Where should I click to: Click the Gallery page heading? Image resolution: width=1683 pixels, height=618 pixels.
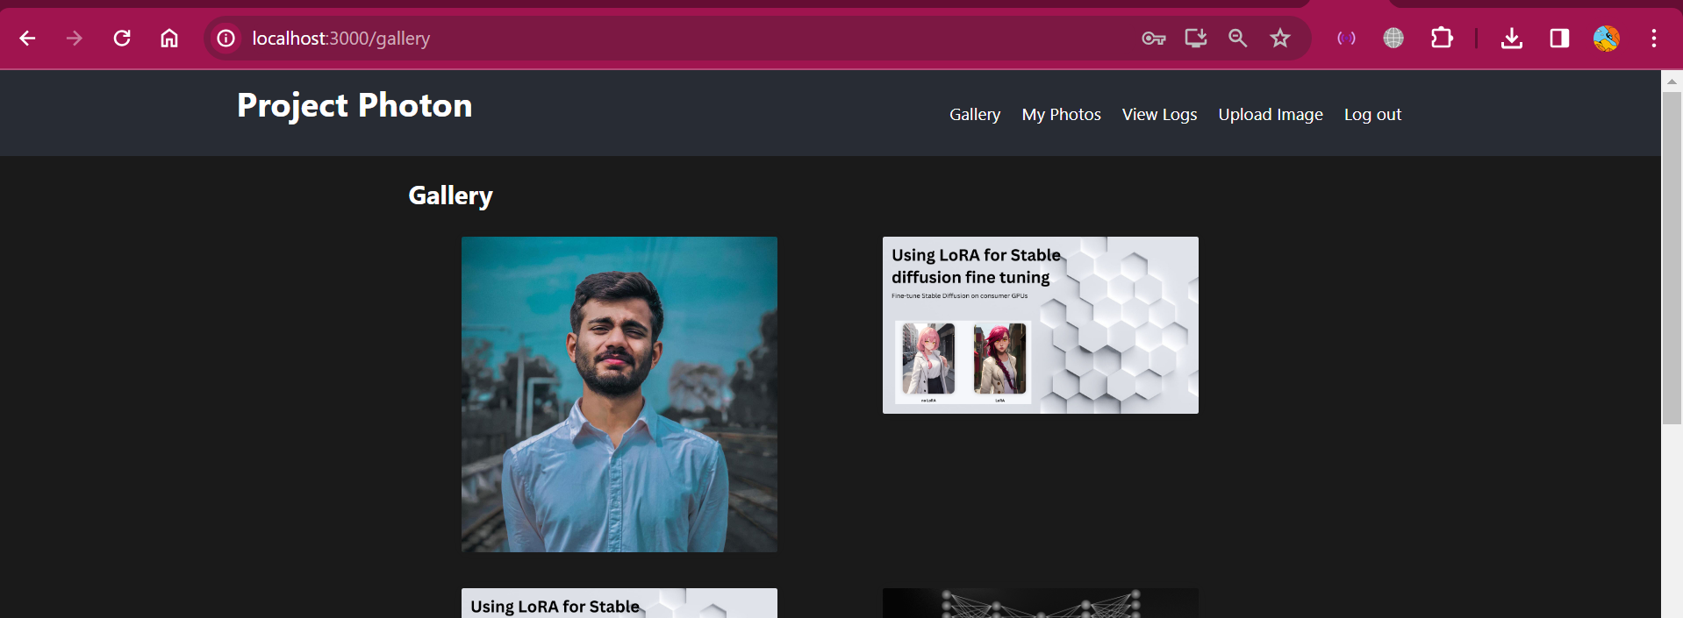(x=450, y=196)
